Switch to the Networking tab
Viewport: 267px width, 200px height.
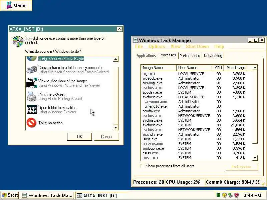[x=213, y=56]
